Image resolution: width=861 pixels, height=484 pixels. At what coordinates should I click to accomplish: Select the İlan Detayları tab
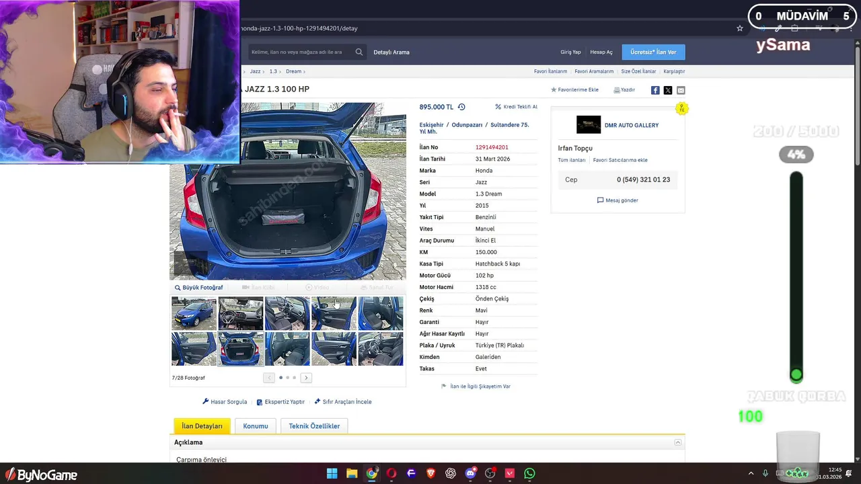[202, 426]
